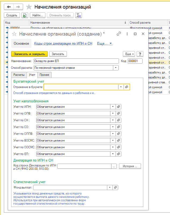Expand the Учет по ОПВ dropdown
Viewport: 170px width, 215px height.
pos(113,113)
